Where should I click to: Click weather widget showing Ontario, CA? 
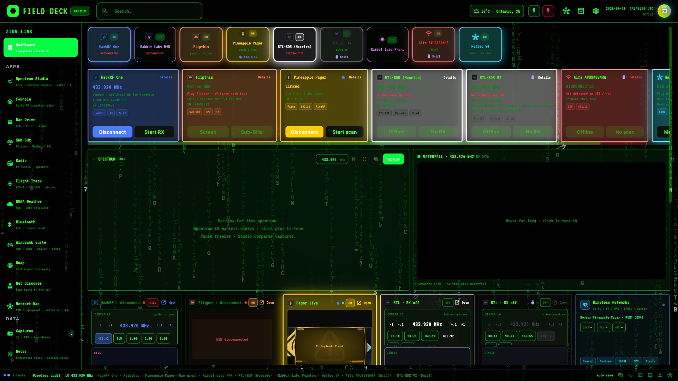pyautogui.click(x=498, y=11)
